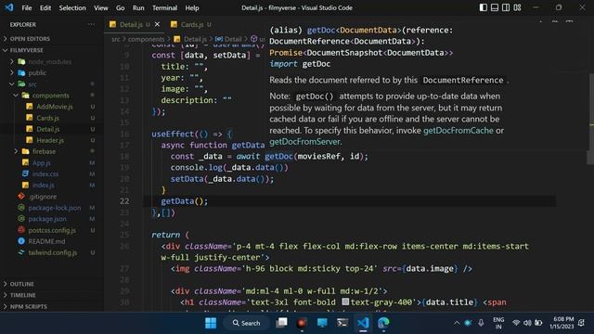Click taskbar Search box
Image resolution: width=594 pixels, height=334 pixels.
pos(246,323)
